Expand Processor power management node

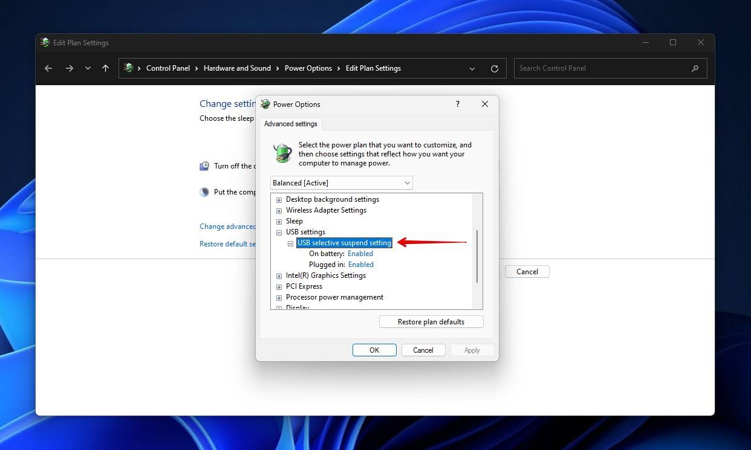279,297
